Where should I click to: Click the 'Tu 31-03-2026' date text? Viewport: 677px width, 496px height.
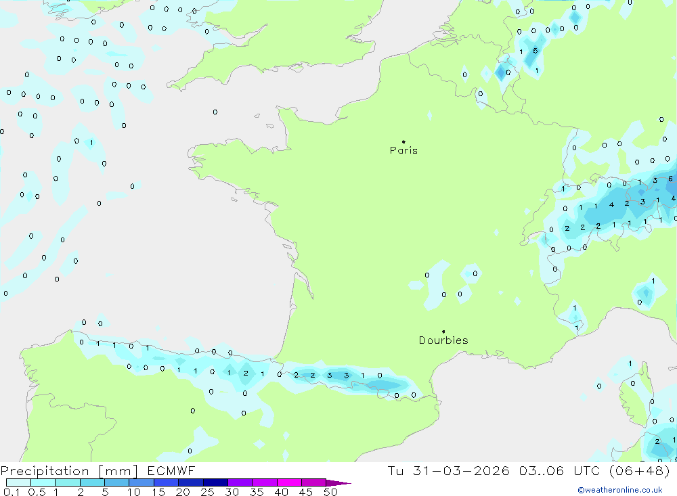(448, 470)
